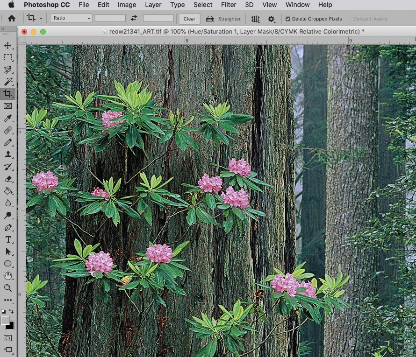Select the Dodge tool
Screen dimensions: 416x357
[7, 215]
